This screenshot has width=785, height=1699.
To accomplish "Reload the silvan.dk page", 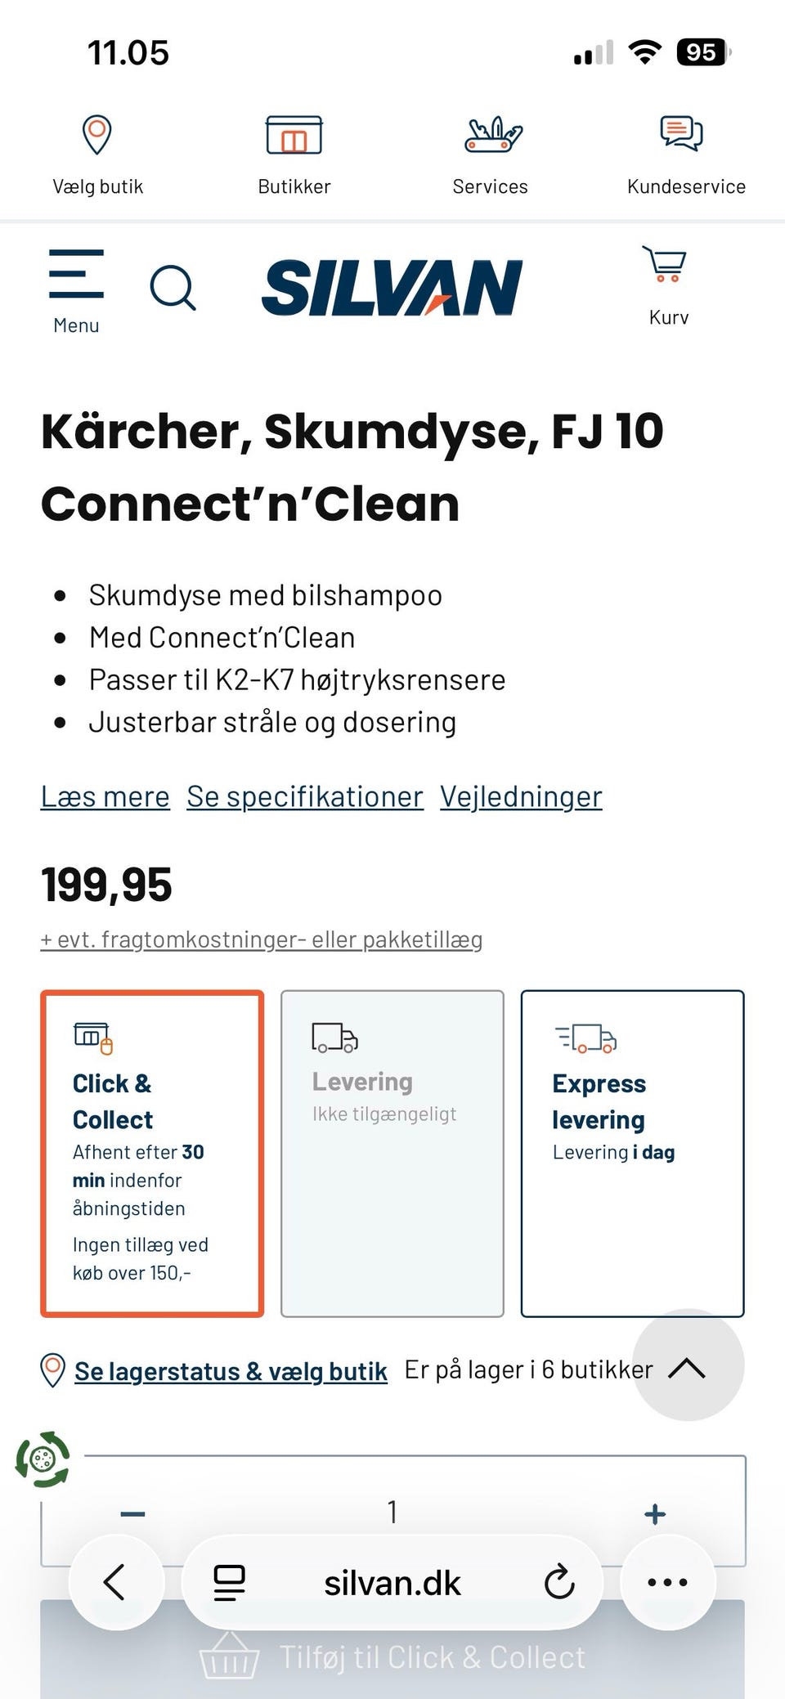I will (x=559, y=1583).
